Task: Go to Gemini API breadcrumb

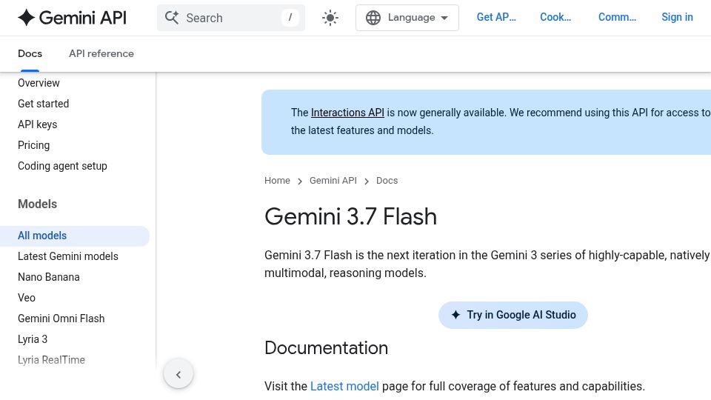Action: pyautogui.click(x=333, y=181)
